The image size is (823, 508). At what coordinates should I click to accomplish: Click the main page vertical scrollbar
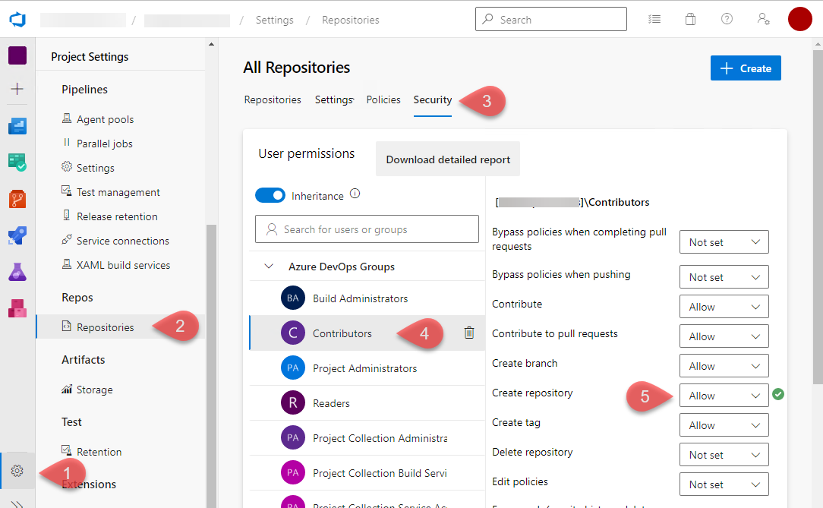818,217
